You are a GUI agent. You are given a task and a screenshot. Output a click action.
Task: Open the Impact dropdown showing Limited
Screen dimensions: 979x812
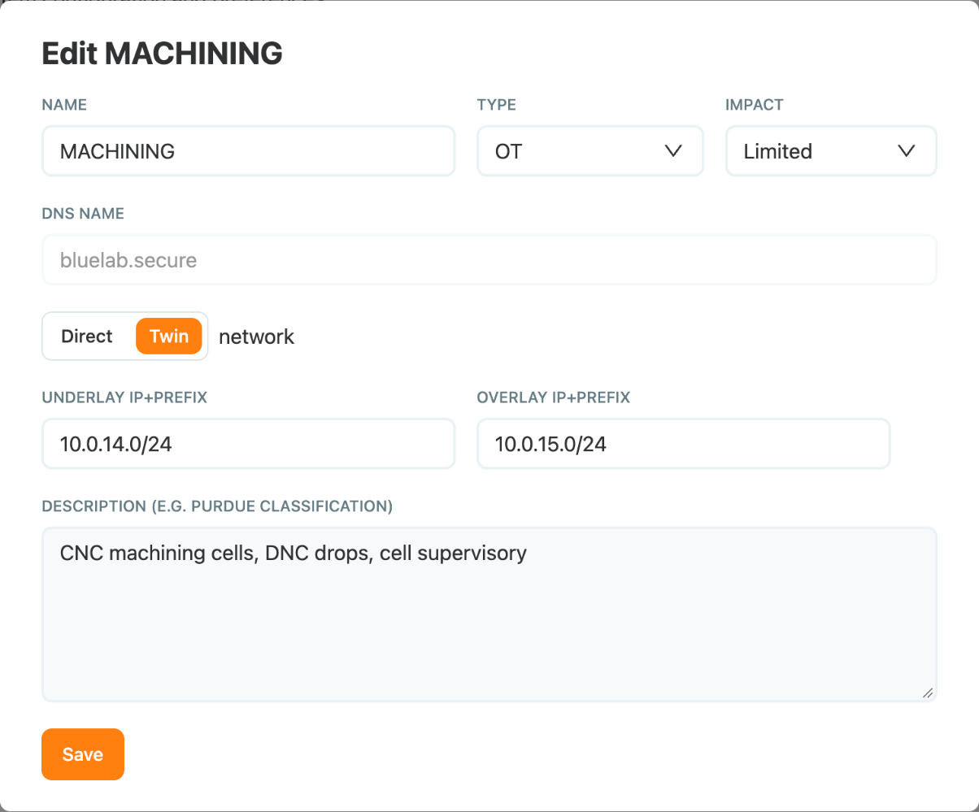[x=831, y=151]
